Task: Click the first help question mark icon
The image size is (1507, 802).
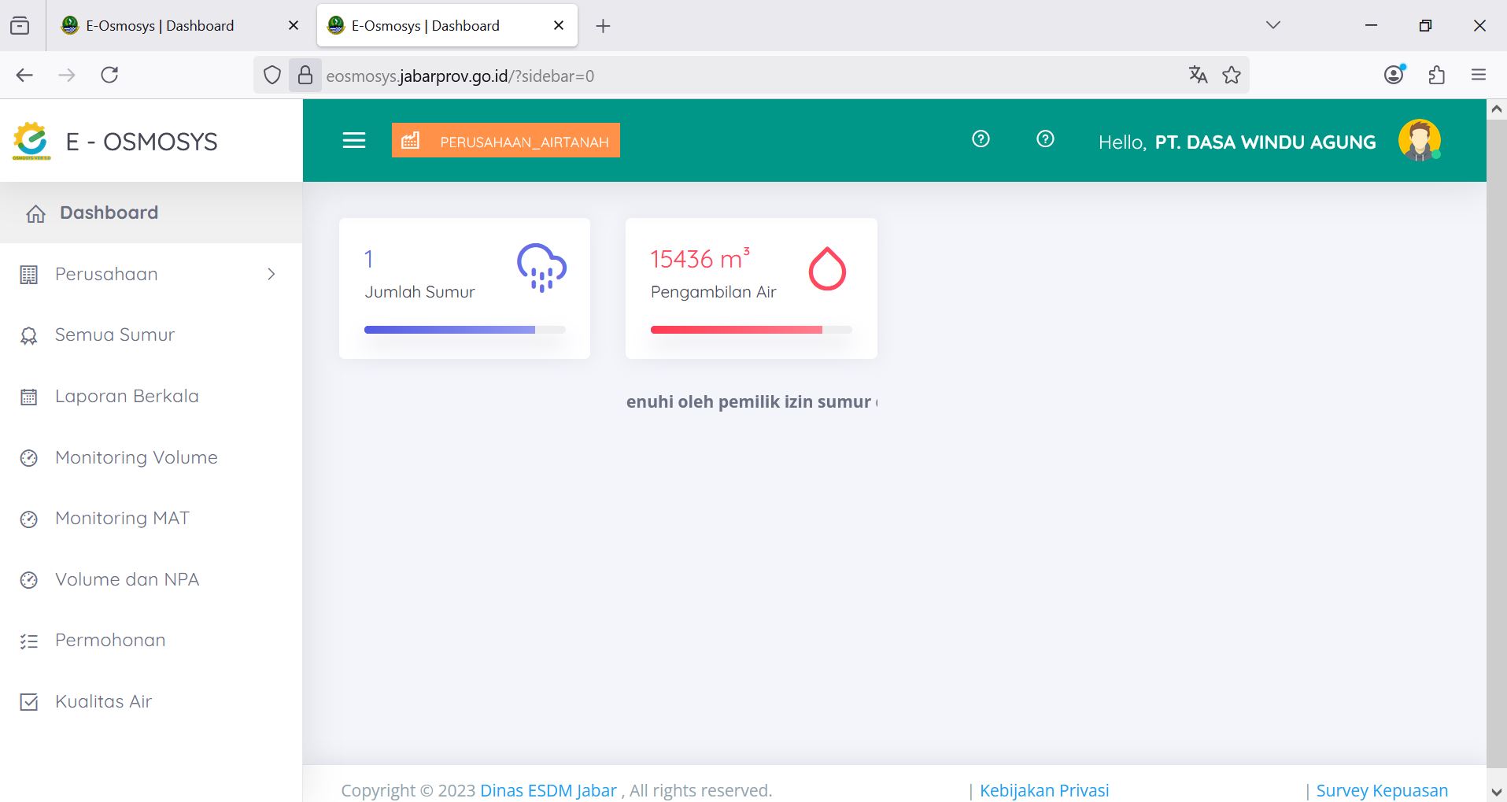Action: pos(981,139)
